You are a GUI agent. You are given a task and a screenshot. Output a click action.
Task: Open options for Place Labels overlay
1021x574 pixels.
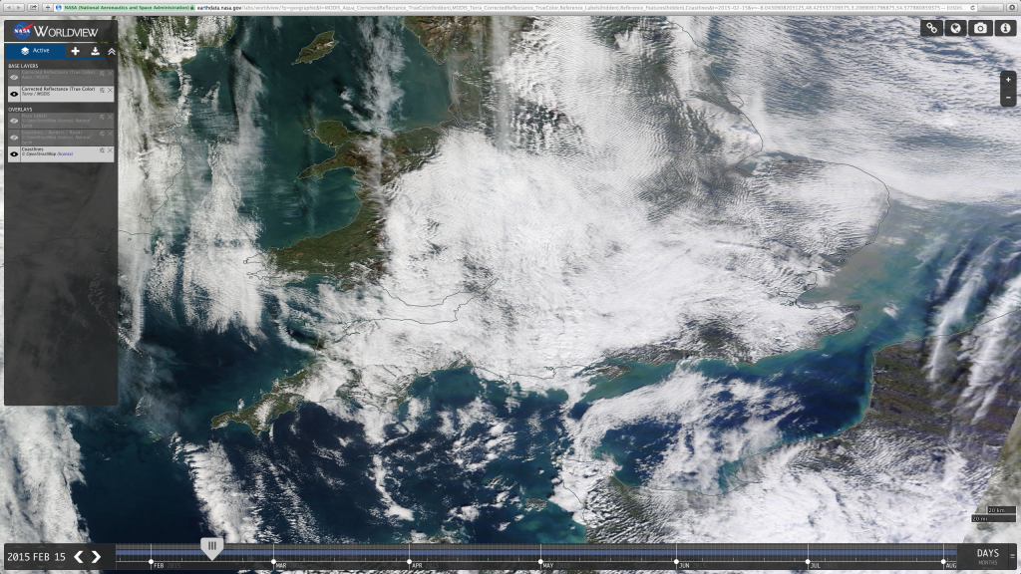click(x=103, y=118)
